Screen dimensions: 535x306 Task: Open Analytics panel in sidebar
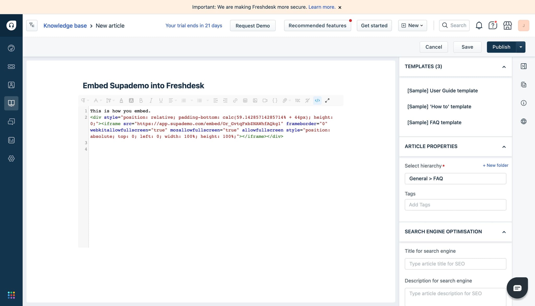coord(11,140)
